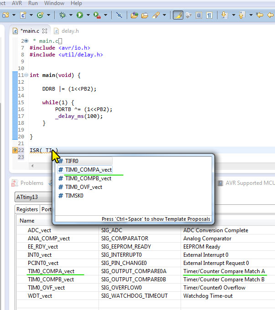This screenshot has width=275, height=310.
Task: Select TIM0_COMPA_vect in autocomplete list
Action: point(88,170)
